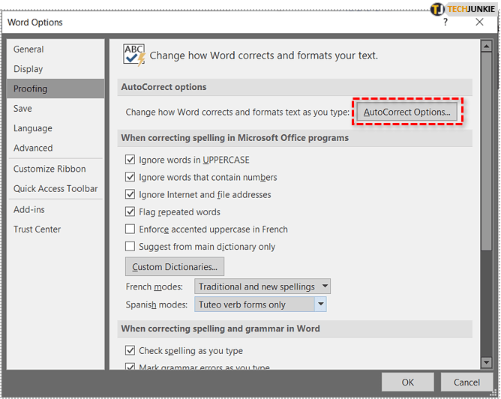Viewport: 501px width, 399px height.
Task: Select the General category
Action: tap(28, 49)
